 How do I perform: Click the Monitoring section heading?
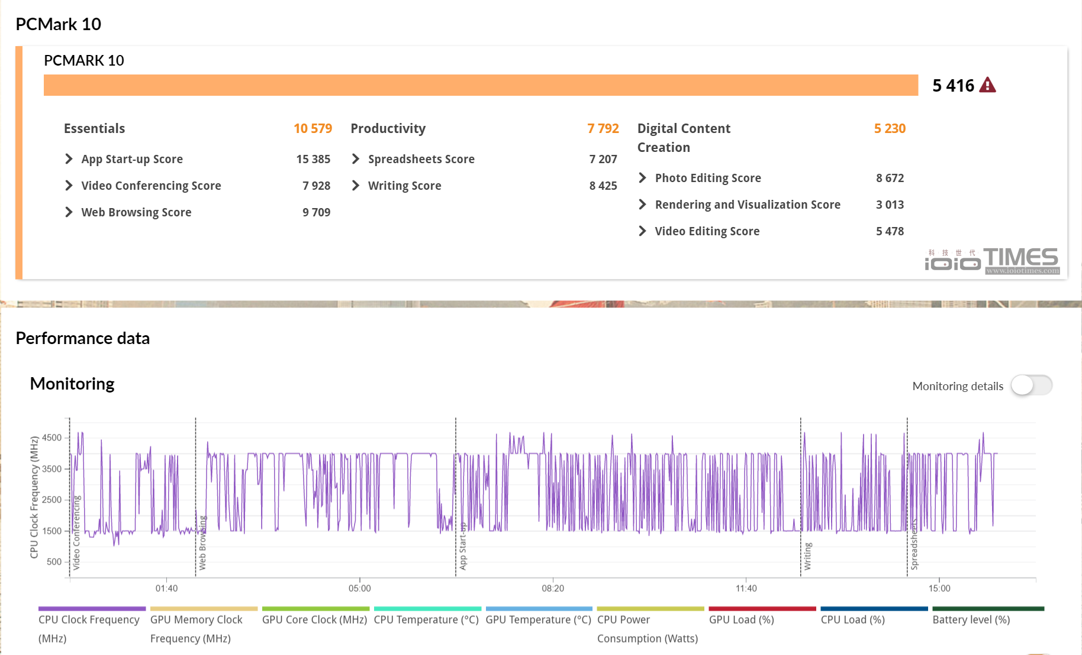pyautogui.click(x=72, y=384)
